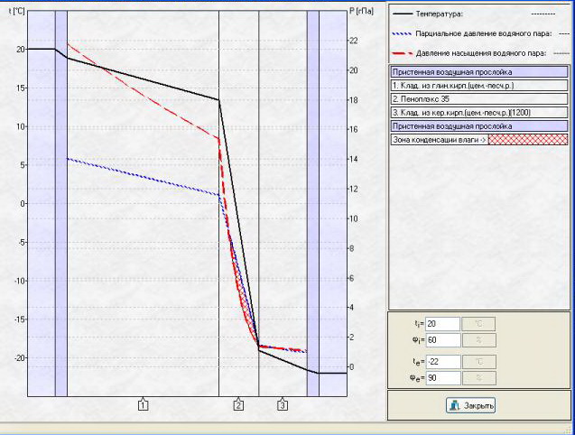Select the second Пристенная воздушная прослойка row below layer 3

(479, 126)
